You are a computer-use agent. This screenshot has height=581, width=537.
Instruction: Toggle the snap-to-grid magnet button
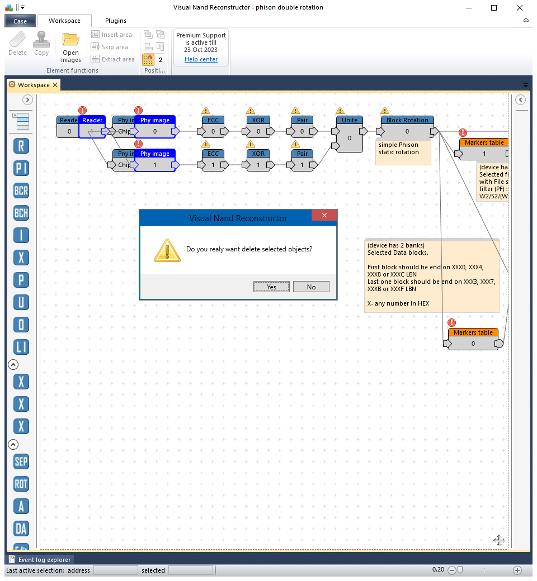point(148,60)
